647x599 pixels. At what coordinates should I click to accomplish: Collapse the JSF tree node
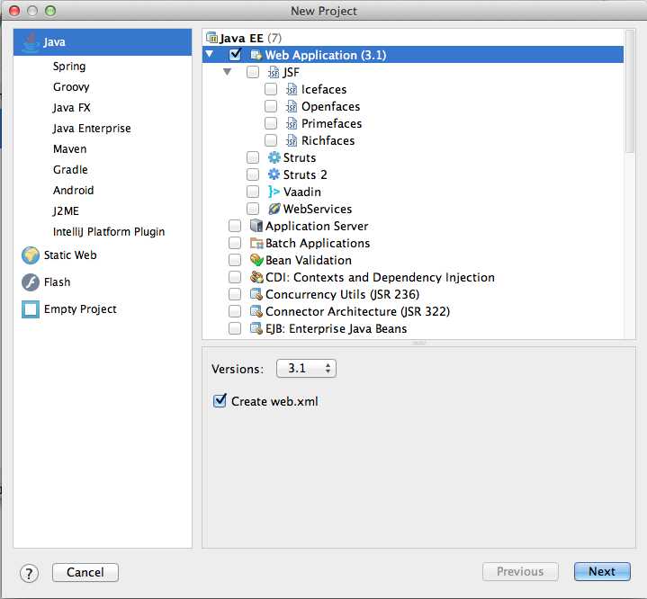(x=227, y=72)
